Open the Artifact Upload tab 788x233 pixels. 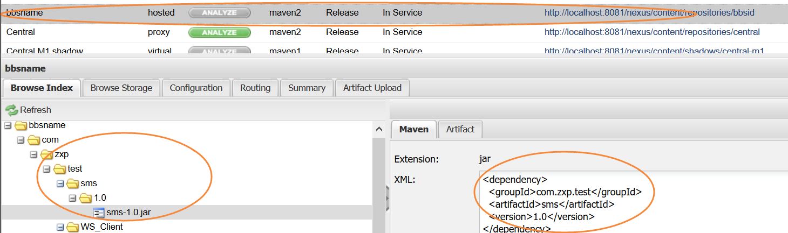click(x=372, y=88)
